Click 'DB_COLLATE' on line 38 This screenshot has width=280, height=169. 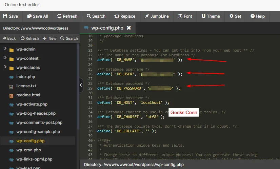(x=128, y=131)
